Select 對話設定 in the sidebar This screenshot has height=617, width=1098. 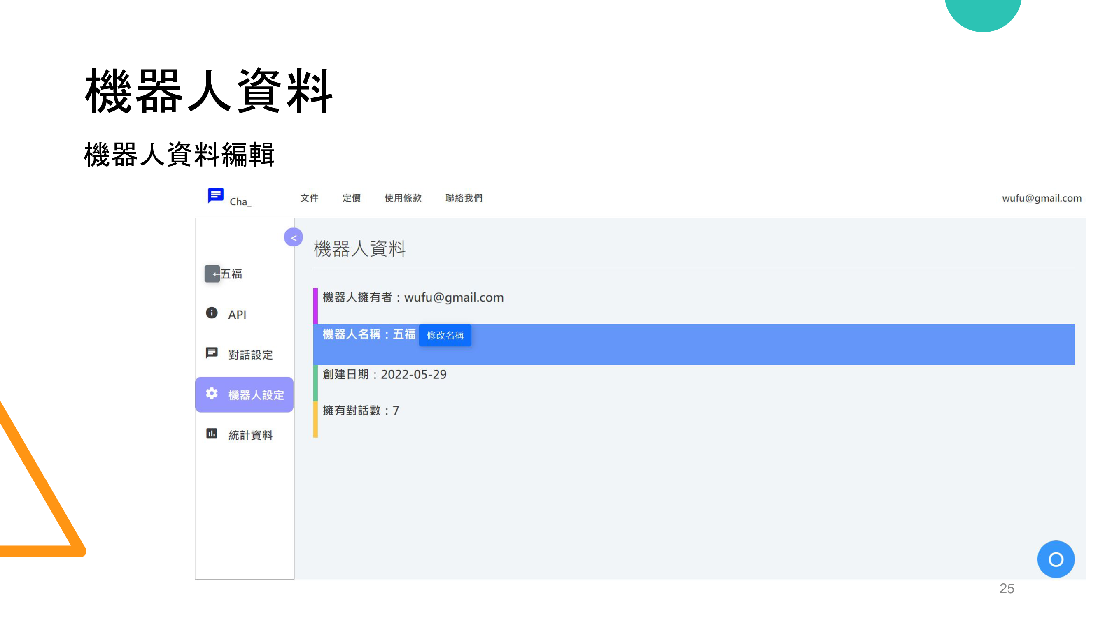[x=250, y=355]
